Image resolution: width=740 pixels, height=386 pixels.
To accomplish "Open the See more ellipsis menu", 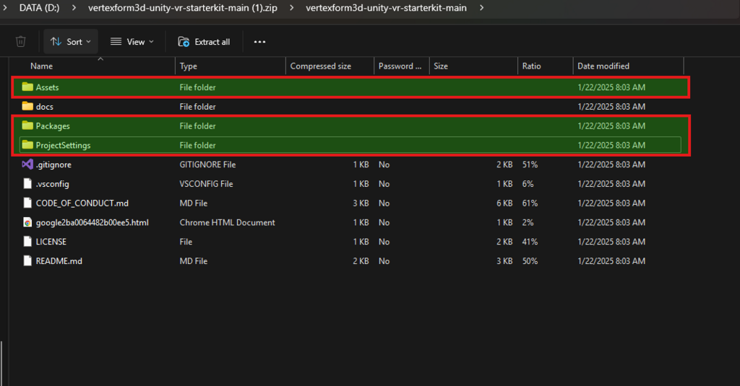I will (260, 42).
